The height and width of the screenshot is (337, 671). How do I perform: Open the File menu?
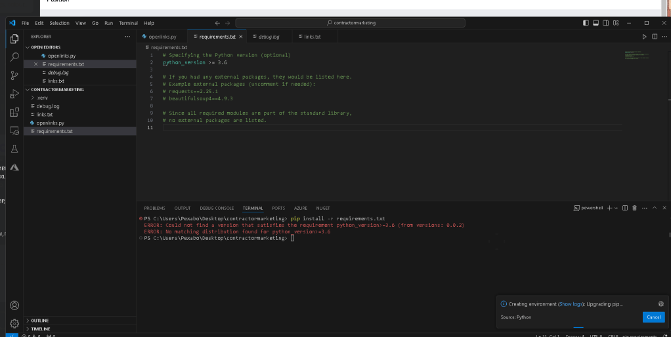click(25, 23)
